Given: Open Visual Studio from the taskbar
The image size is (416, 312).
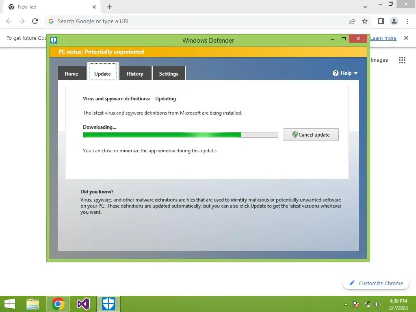Looking at the screenshot, I should coord(83,304).
